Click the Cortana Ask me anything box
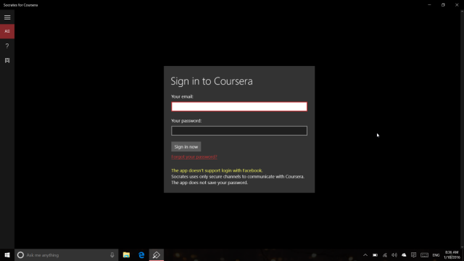The width and height of the screenshot is (464, 261). tap(67, 254)
